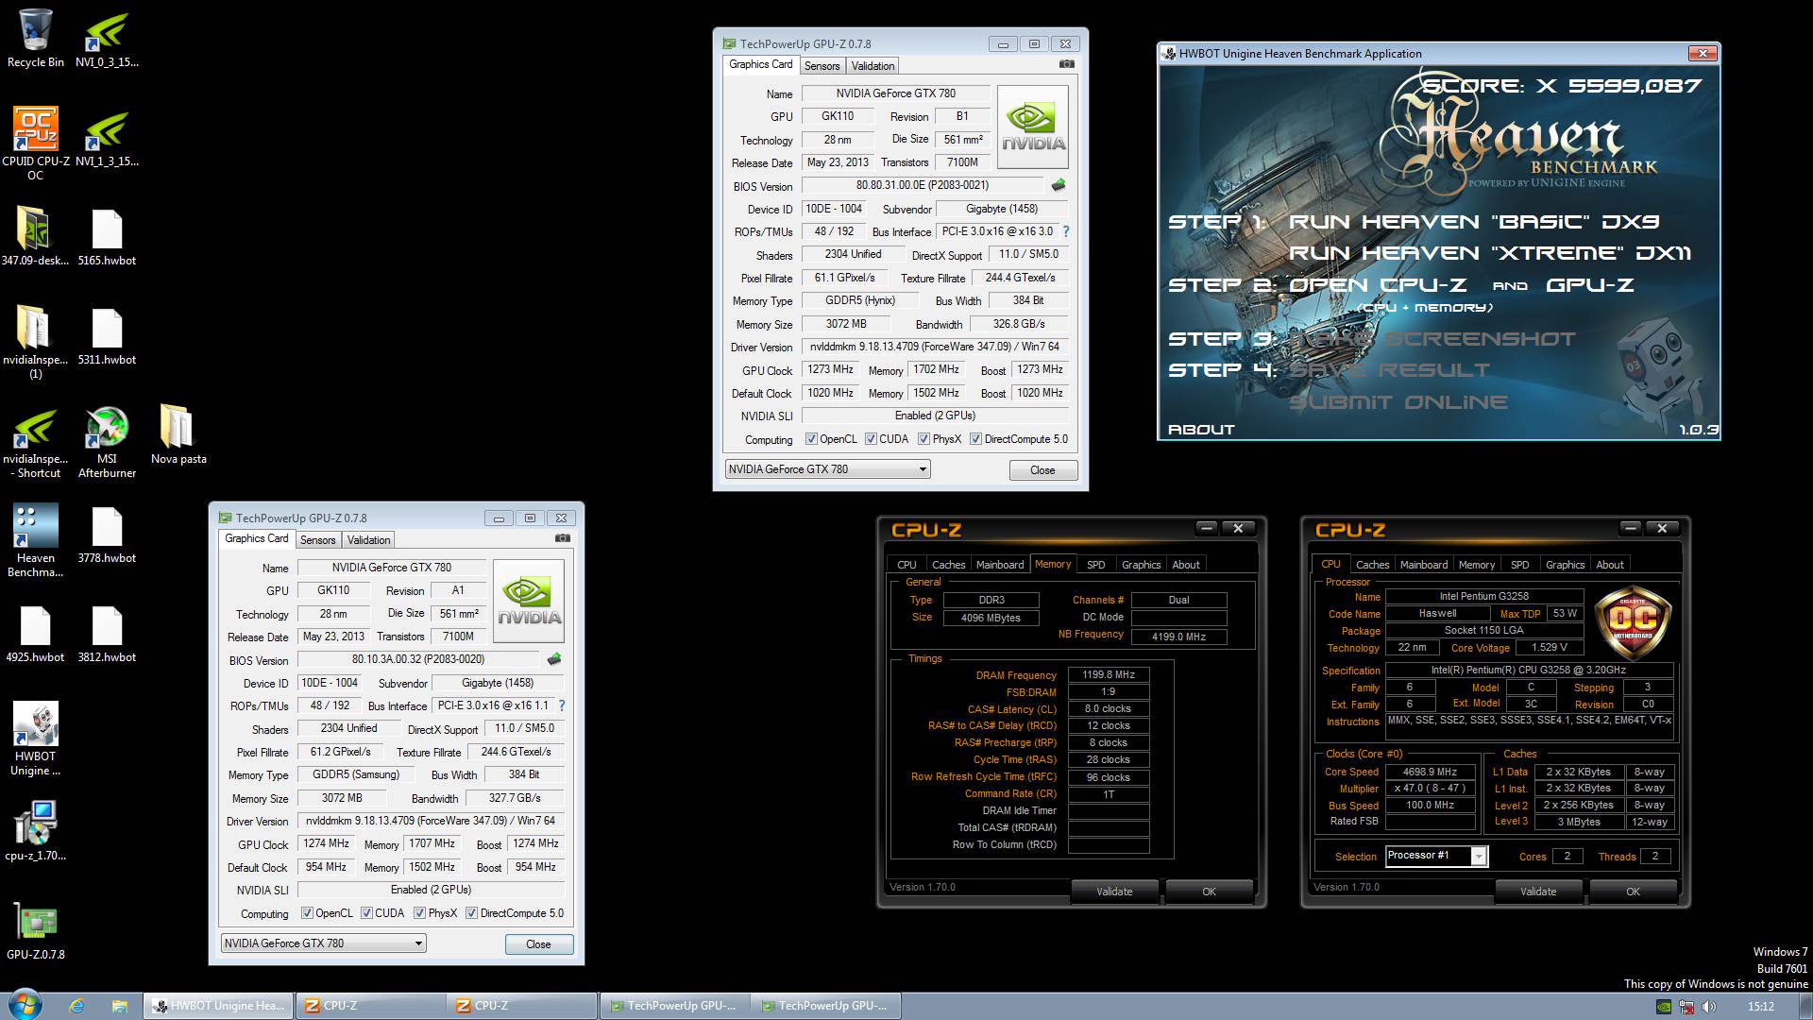The width and height of the screenshot is (1813, 1020).
Task: Open the nvidiaInspector Shortcut desktop icon
Action: [x=35, y=443]
